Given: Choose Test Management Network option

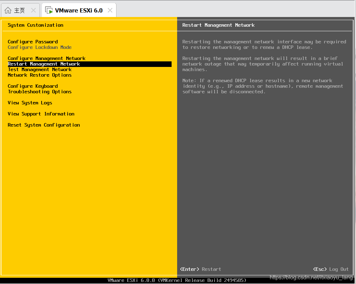Looking at the screenshot, I should (40, 69).
